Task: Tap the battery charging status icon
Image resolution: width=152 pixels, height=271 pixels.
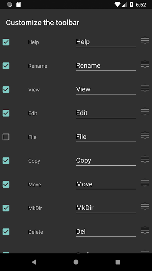Action: point(131,4)
